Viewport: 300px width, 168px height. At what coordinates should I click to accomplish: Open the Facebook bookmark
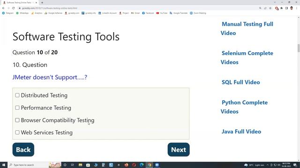pos(148,13)
